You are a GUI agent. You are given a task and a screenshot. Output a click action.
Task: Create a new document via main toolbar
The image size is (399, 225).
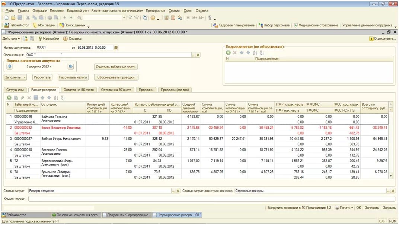(x=7, y=18)
